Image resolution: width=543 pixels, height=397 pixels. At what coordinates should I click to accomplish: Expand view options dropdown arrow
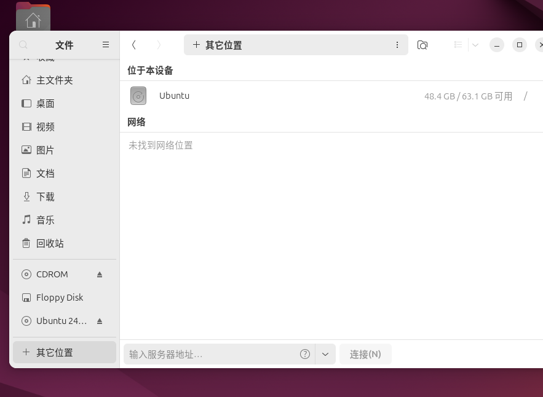click(475, 45)
